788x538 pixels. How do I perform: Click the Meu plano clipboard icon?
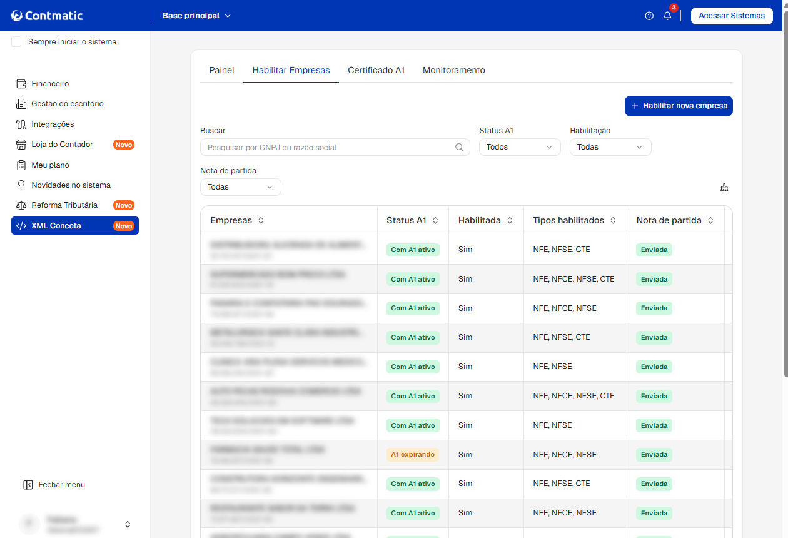click(21, 165)
